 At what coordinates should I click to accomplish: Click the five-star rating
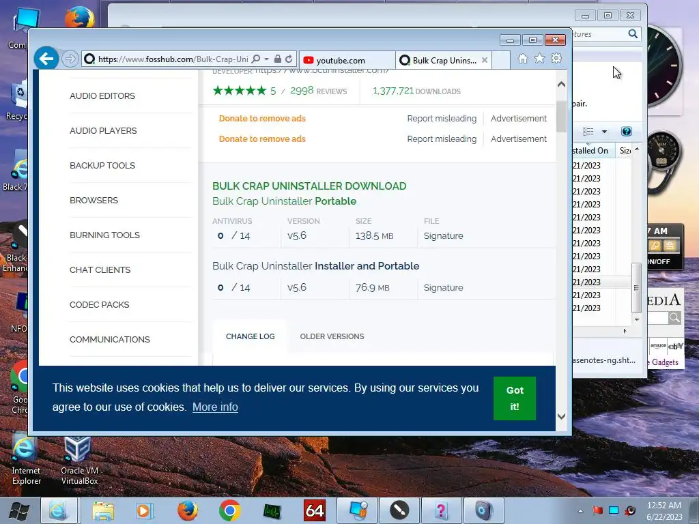click(x=240, y=91)
